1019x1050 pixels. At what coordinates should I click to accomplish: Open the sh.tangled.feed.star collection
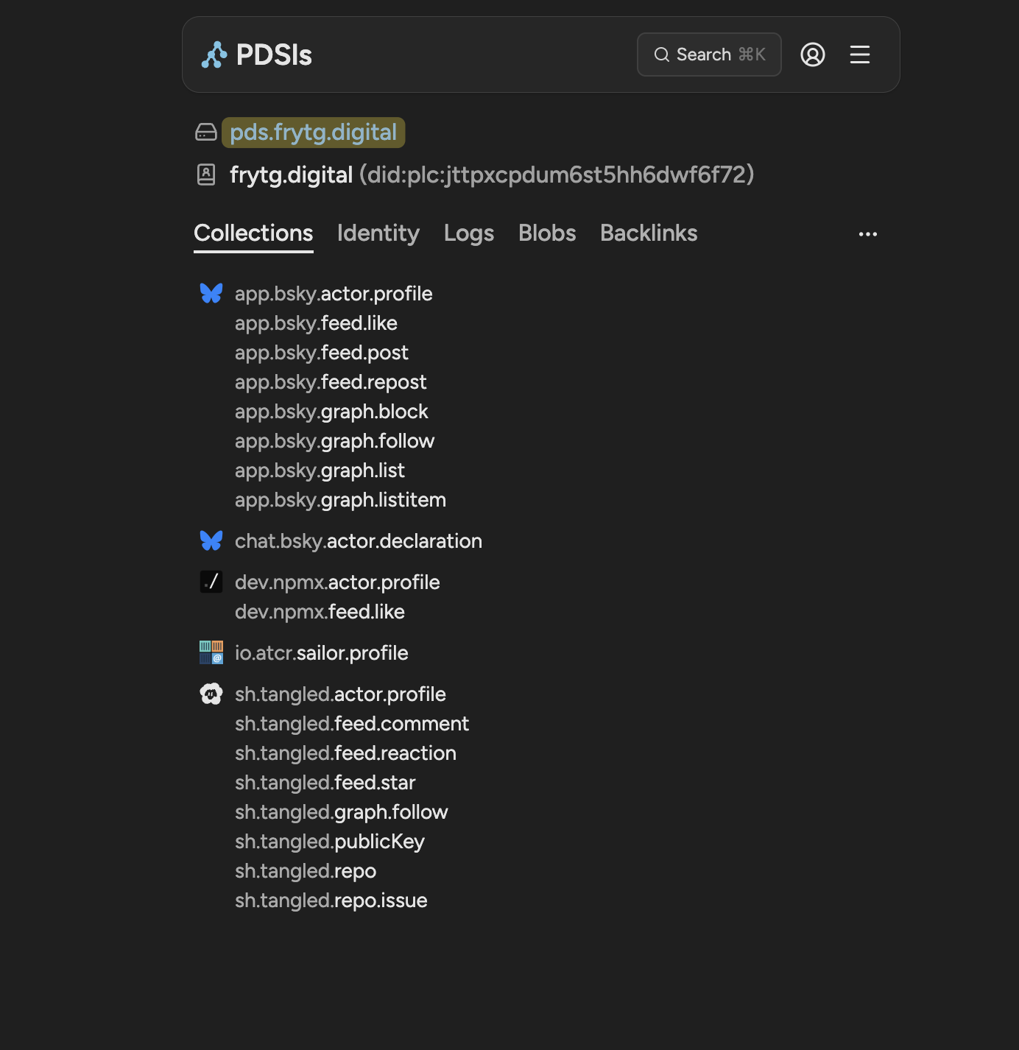coord(325,783)
